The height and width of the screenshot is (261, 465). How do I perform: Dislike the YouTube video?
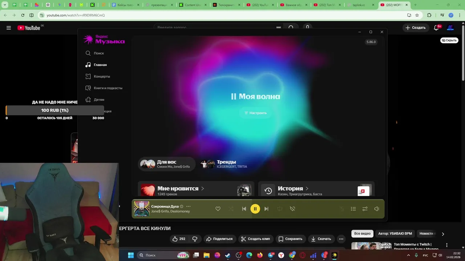click(x=195, y=239)
